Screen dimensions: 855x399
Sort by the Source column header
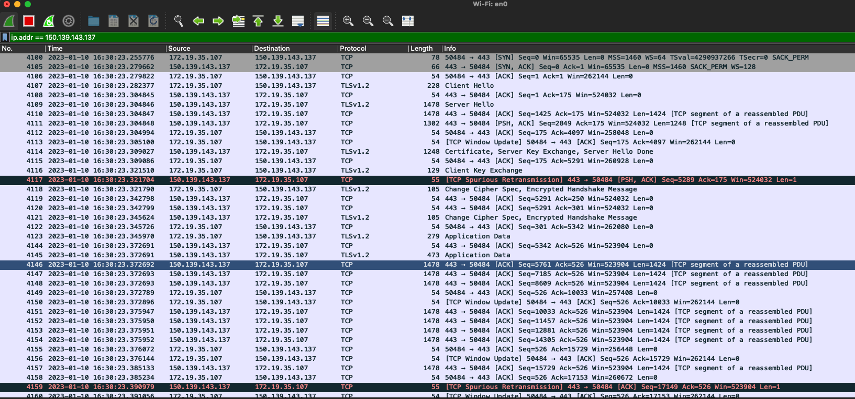[209, 48]
